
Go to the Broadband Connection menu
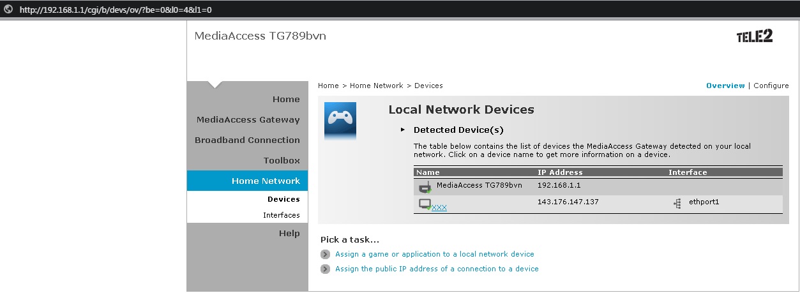click(247, 140)
